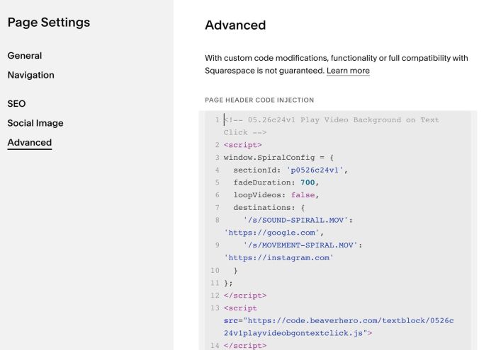Image resolution: width=496 pixels, height=350 pixels.
Task: Click the fadeDuration value 700
Action: tap(308, 182)
